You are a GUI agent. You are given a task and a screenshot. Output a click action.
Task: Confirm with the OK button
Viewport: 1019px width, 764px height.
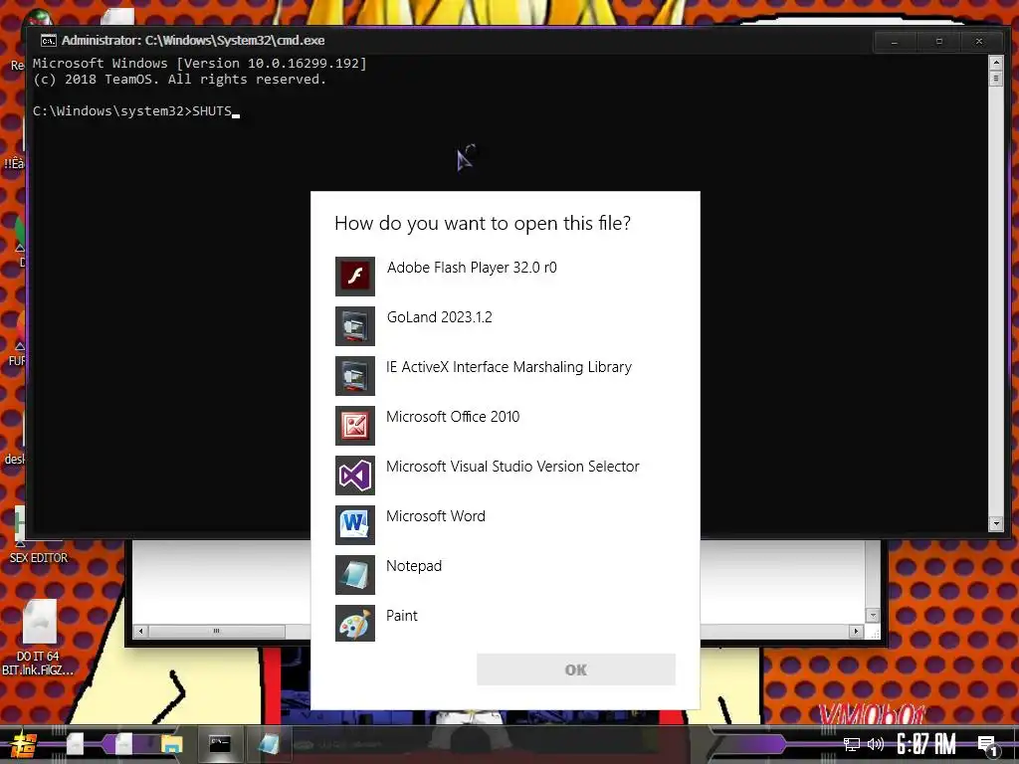click(x=576, y=669)
